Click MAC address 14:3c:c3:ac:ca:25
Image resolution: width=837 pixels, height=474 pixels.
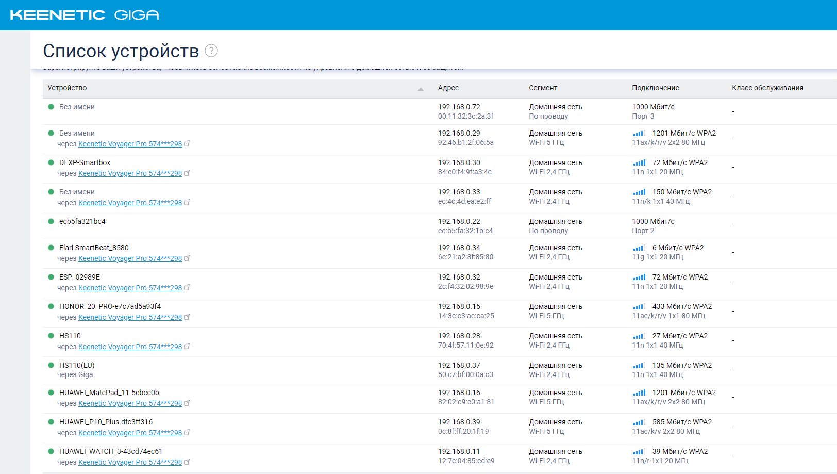466,316
